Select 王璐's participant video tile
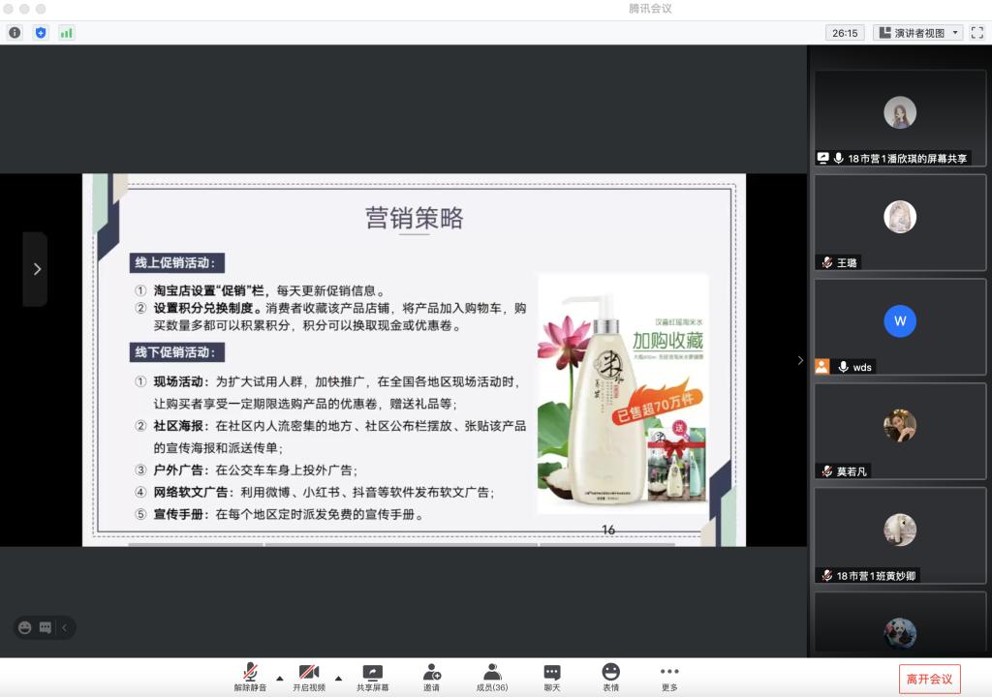Image resolution: width=992 pixels, height=697 pixels. [899, 222]
